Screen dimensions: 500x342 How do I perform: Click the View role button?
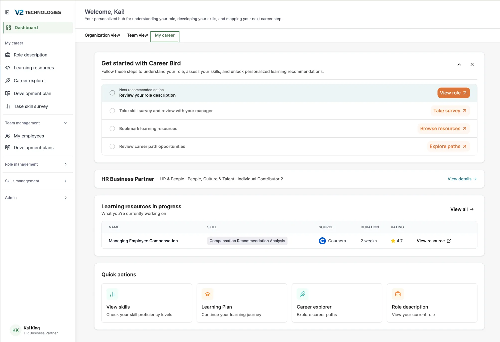(x=453, y=93)
